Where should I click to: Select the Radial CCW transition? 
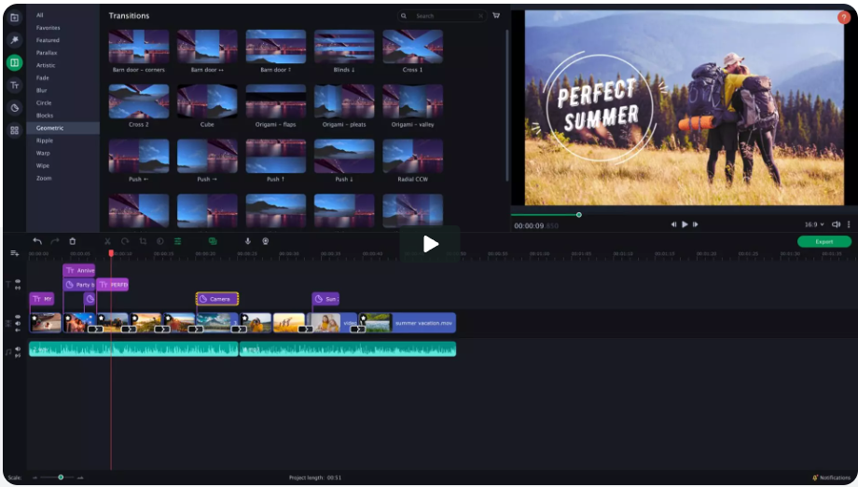[412, 156]
